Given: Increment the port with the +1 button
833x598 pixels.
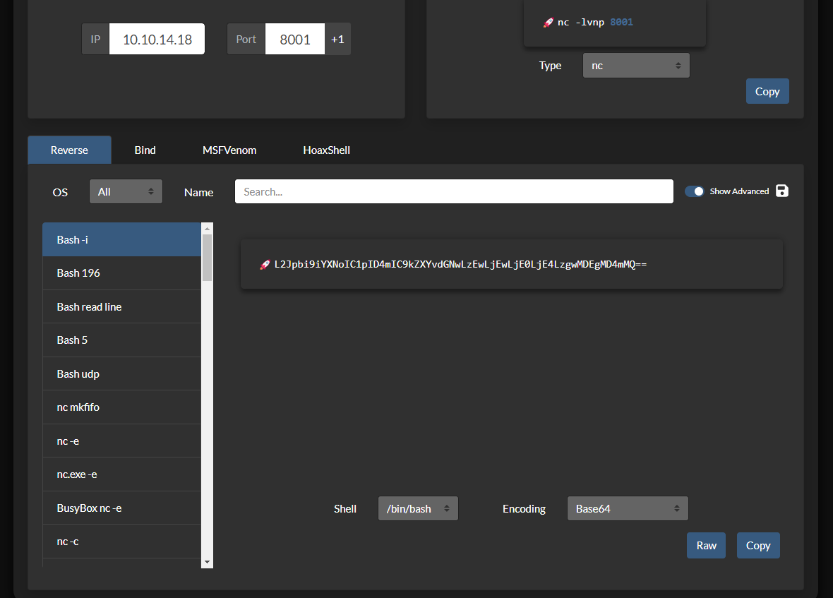Looking at the screenshot, I should tap(338, 40).
